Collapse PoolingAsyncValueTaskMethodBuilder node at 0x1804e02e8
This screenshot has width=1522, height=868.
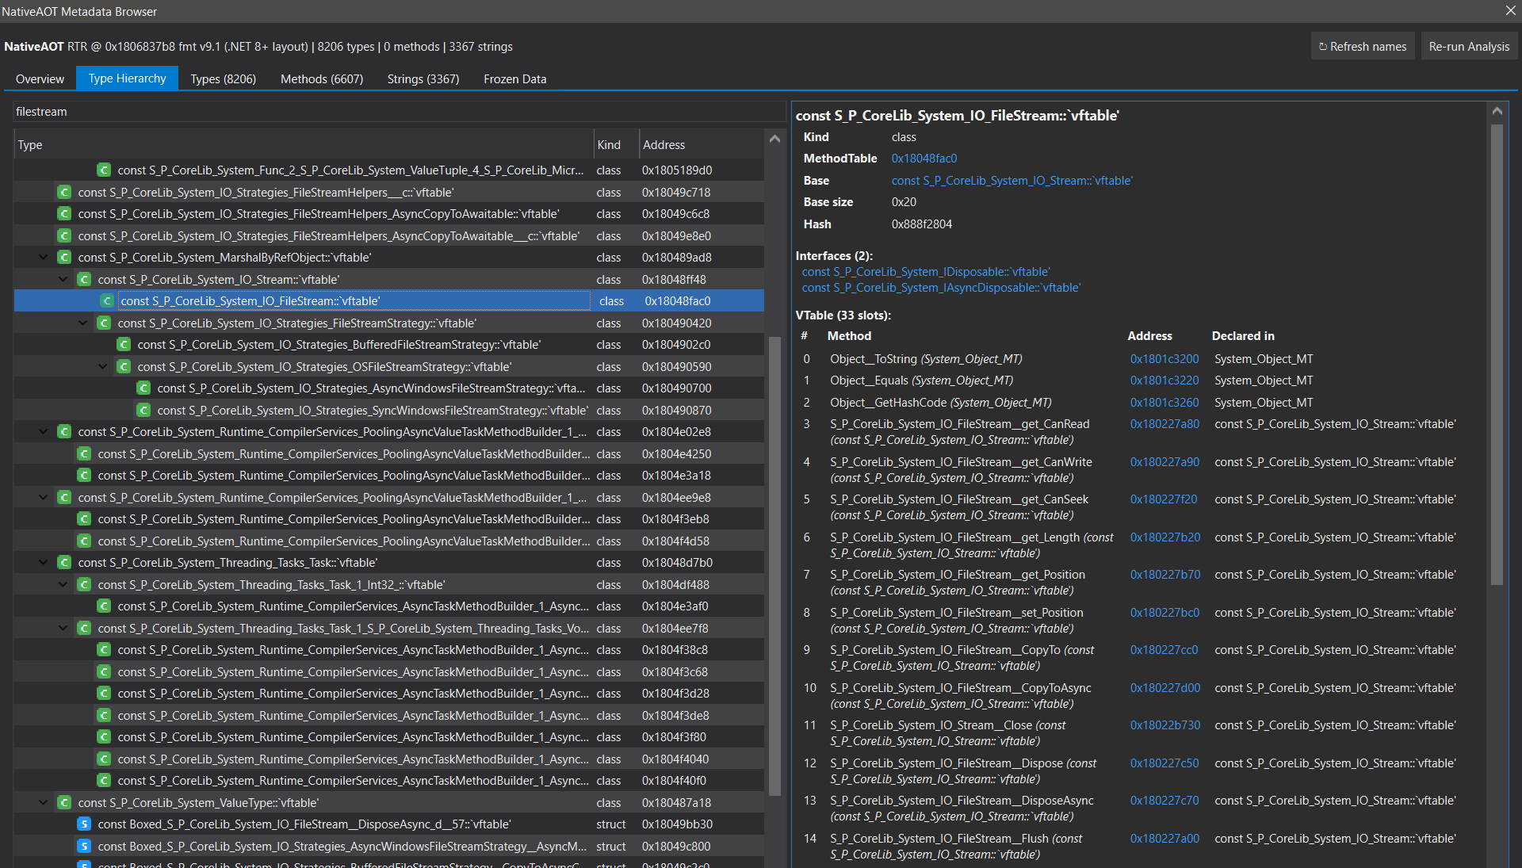[44, 432]
